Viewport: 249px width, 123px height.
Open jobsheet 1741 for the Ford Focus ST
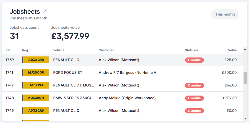(122, 73)
